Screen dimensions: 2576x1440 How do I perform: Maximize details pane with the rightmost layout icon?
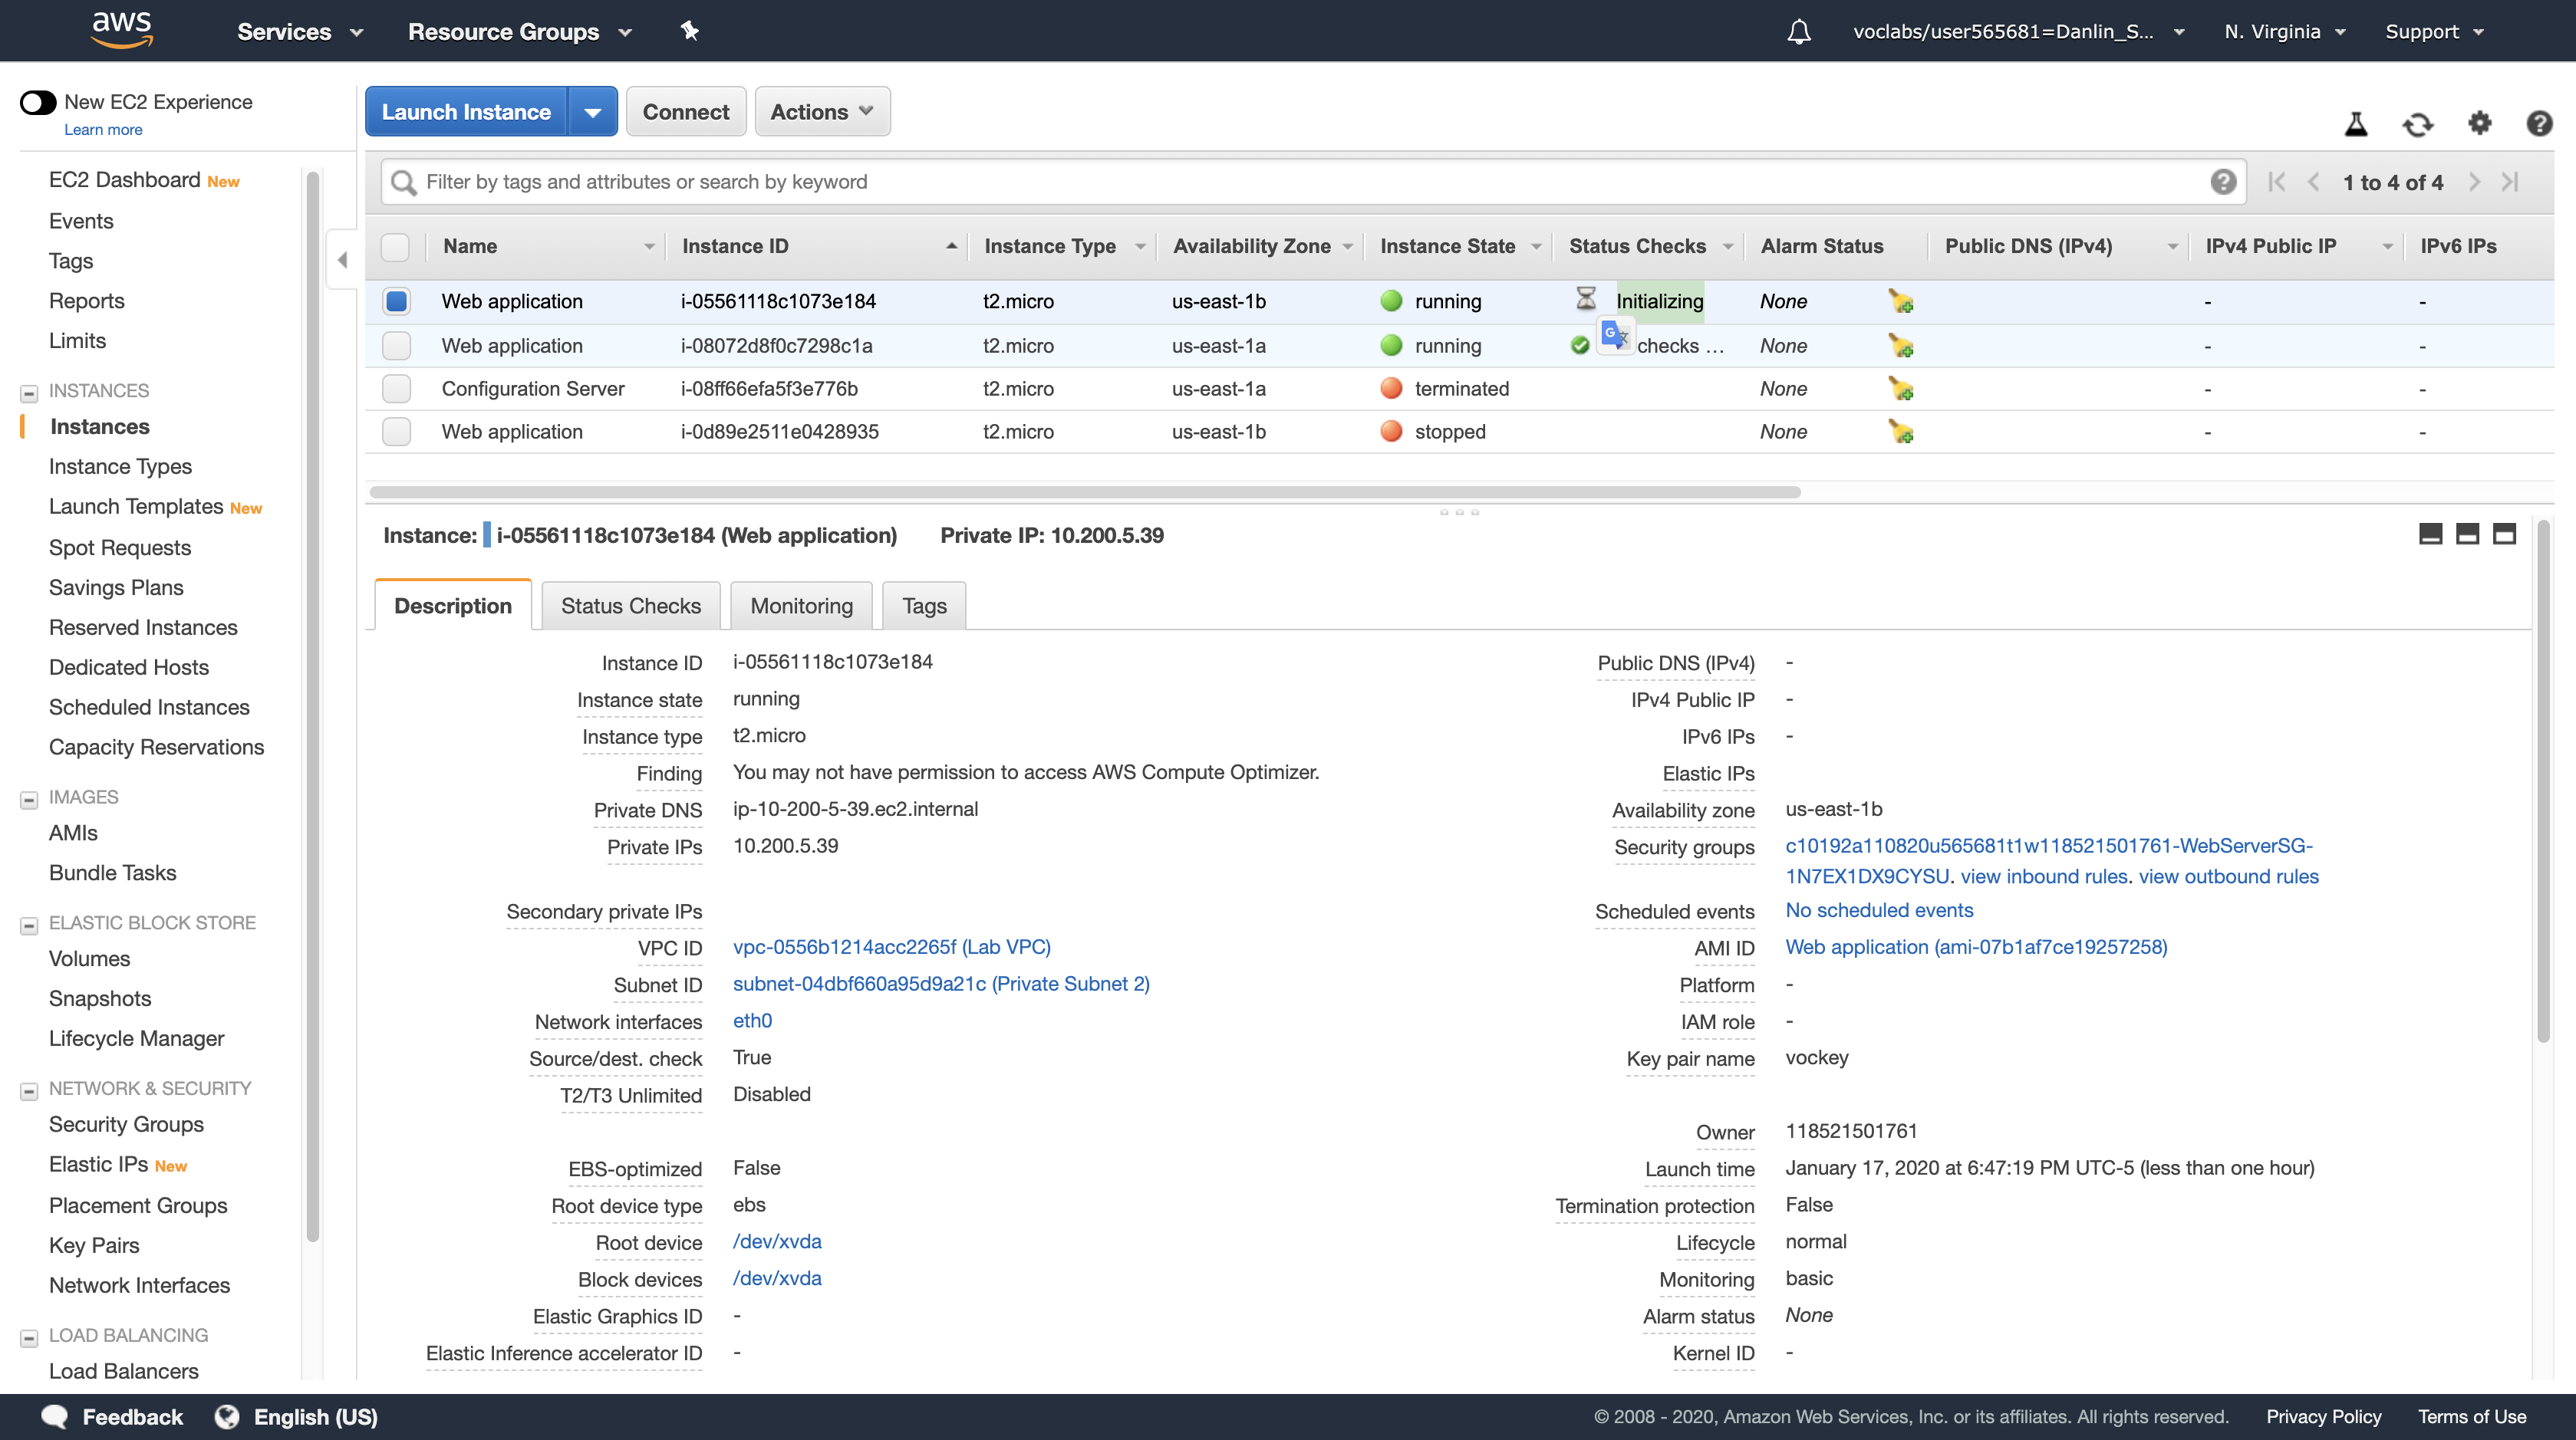click(2504, 534)
